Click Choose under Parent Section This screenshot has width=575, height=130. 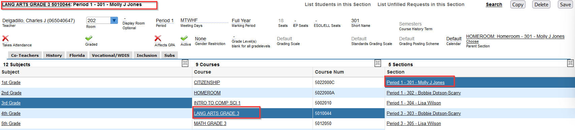[472, 41]
